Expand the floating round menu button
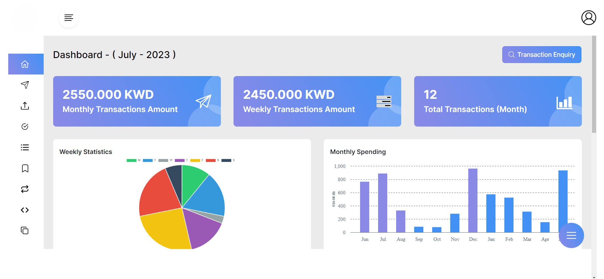Image resolution: width=604 pixels, height=279 pixels. 571,235
